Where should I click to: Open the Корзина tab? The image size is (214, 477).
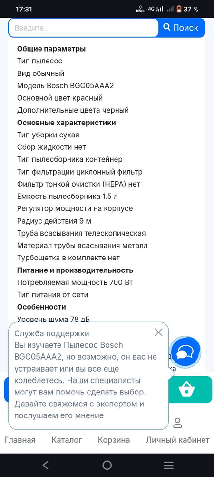tap(114, 440)
